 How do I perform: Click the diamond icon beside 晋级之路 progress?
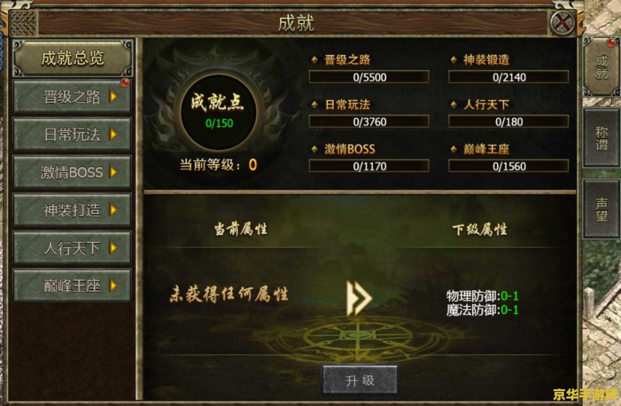[315, 60]
